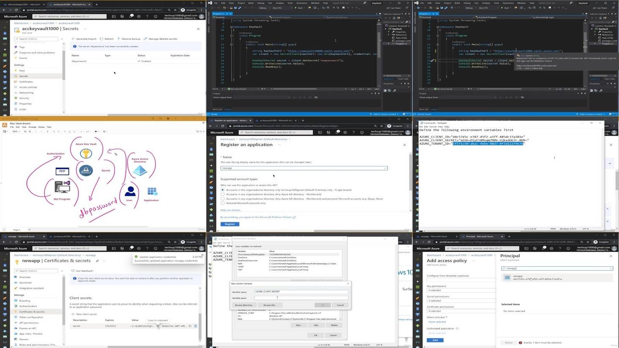The image size is (619, 348).
Task: Select the newapp principal search result
Action: [x=557, y=278]
